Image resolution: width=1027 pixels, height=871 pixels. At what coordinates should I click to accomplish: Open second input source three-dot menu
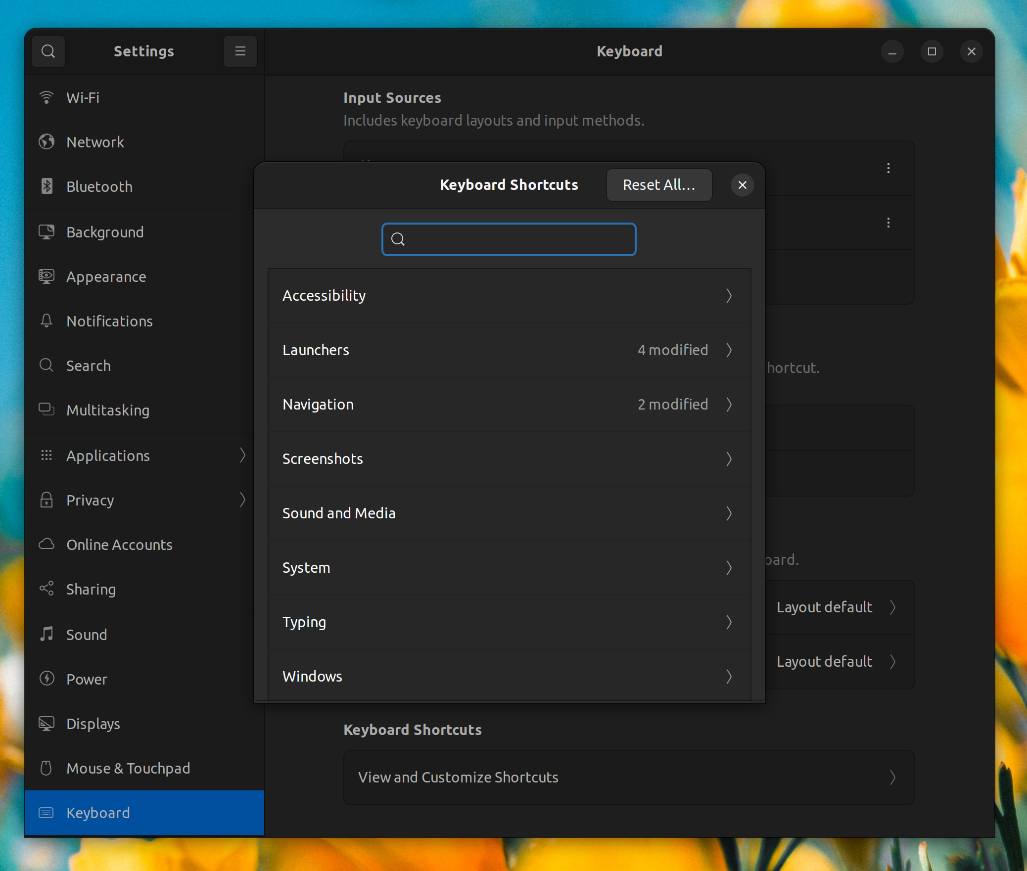tap(888, 223)
